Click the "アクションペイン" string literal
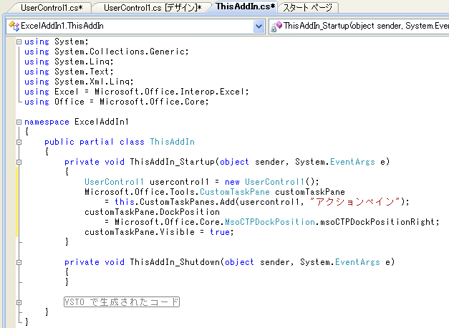This screenshot has width=449, height=328. coord(354,202)
